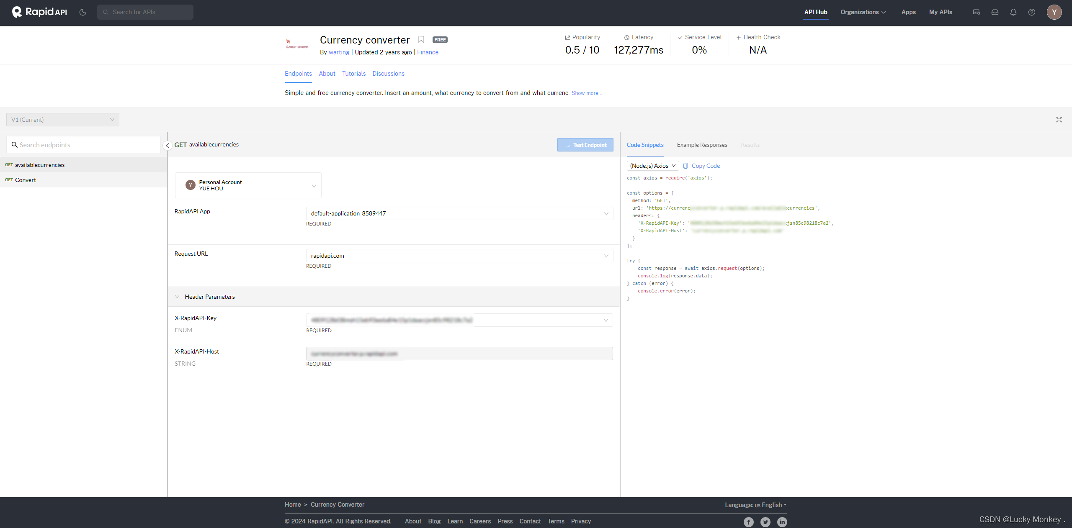Open the LinkedIn icon in footer
This screenshot has width=1072, height=528.
click(782, 522)
